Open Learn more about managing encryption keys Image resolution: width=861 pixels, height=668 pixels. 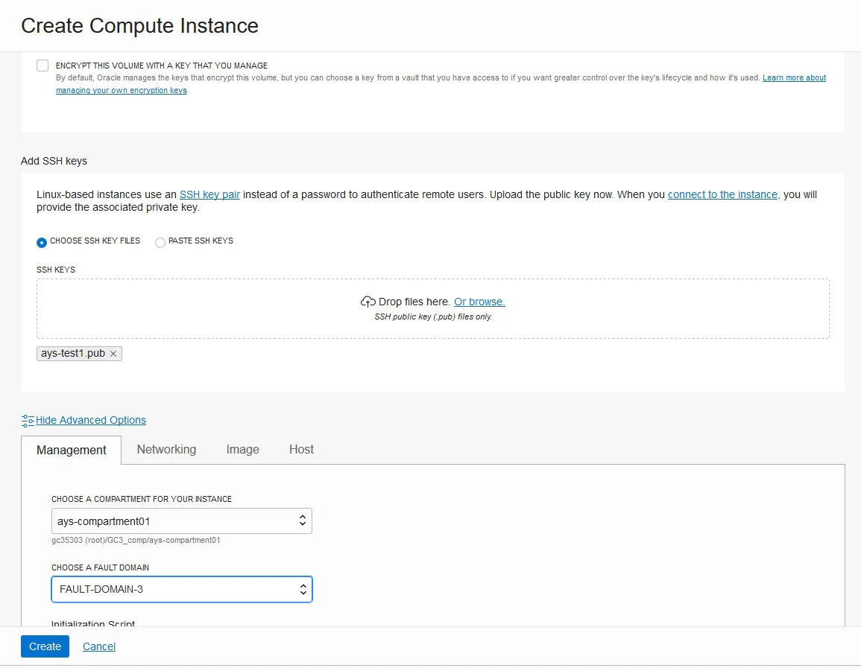[x=794, y=78]
